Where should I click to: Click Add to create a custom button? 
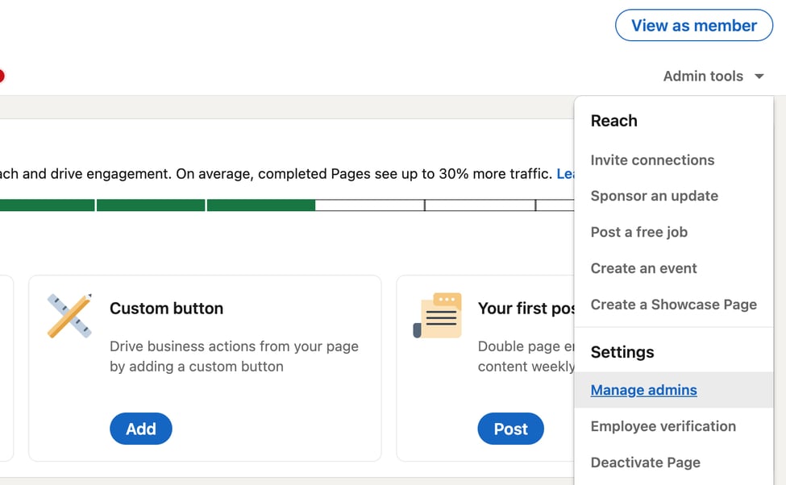click(x=140, y=429)
